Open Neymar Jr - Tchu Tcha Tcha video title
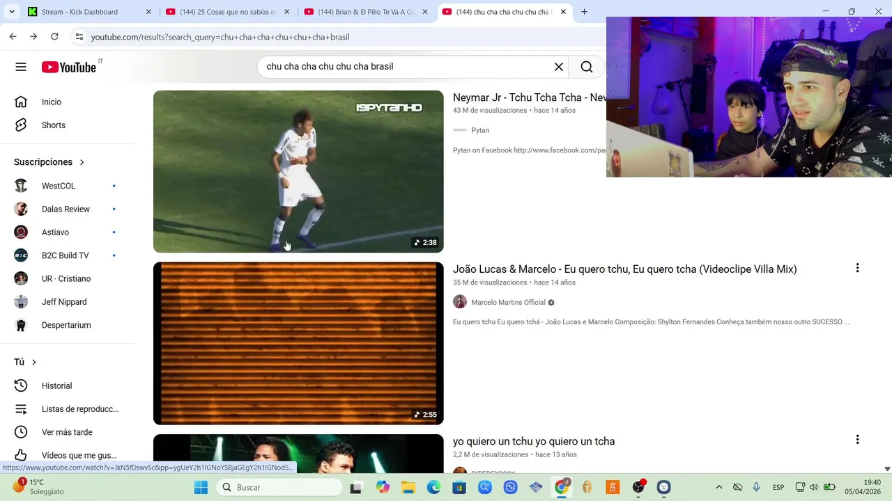Image resolution: width=892 pixels, height=501 pixels. pyautogui.click(x=530, y=97)
